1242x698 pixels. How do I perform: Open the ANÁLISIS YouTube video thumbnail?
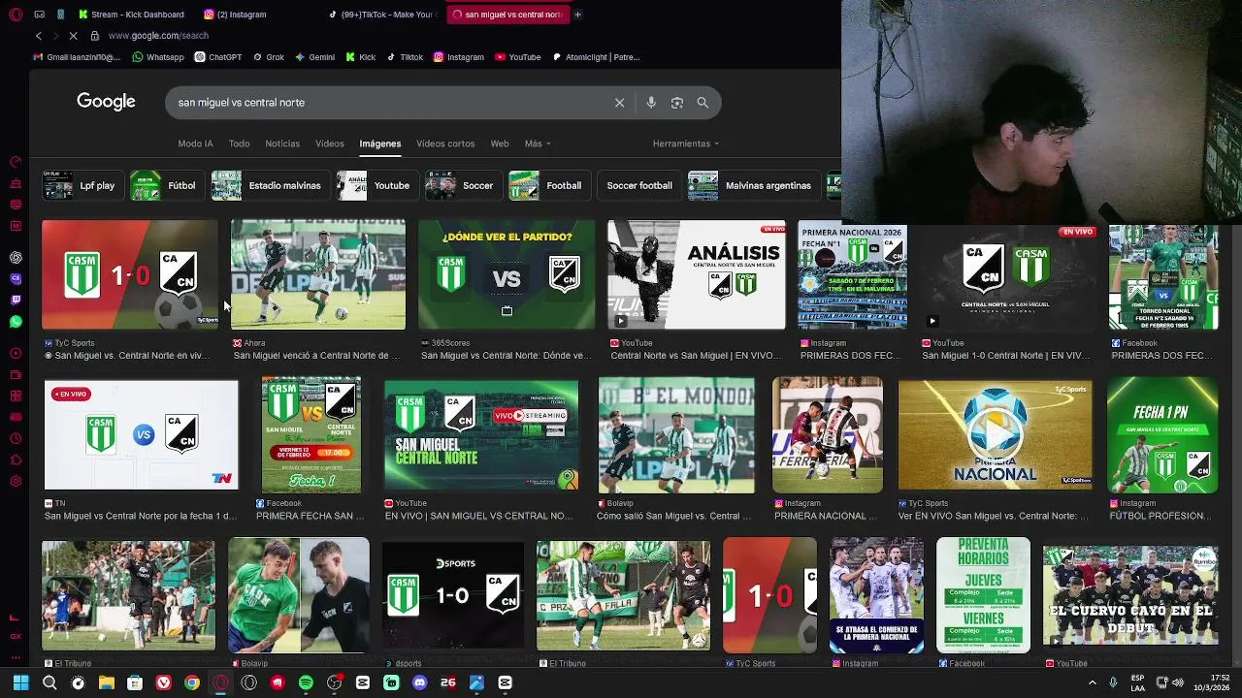pyautogui.click(x=697, y=274)
